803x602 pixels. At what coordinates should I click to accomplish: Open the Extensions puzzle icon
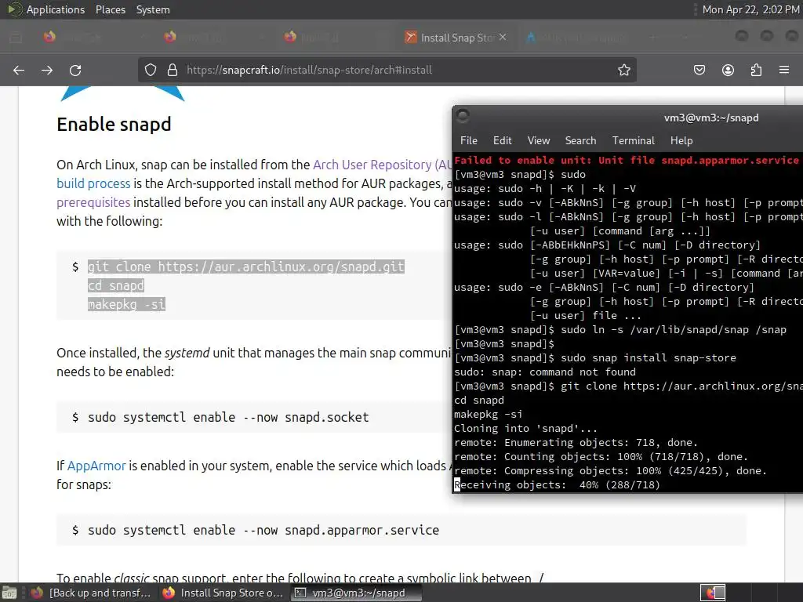756,70
